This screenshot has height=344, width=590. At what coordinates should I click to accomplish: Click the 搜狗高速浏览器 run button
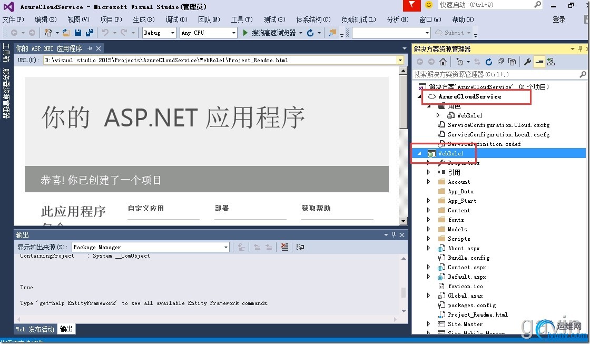click(269, 33)
